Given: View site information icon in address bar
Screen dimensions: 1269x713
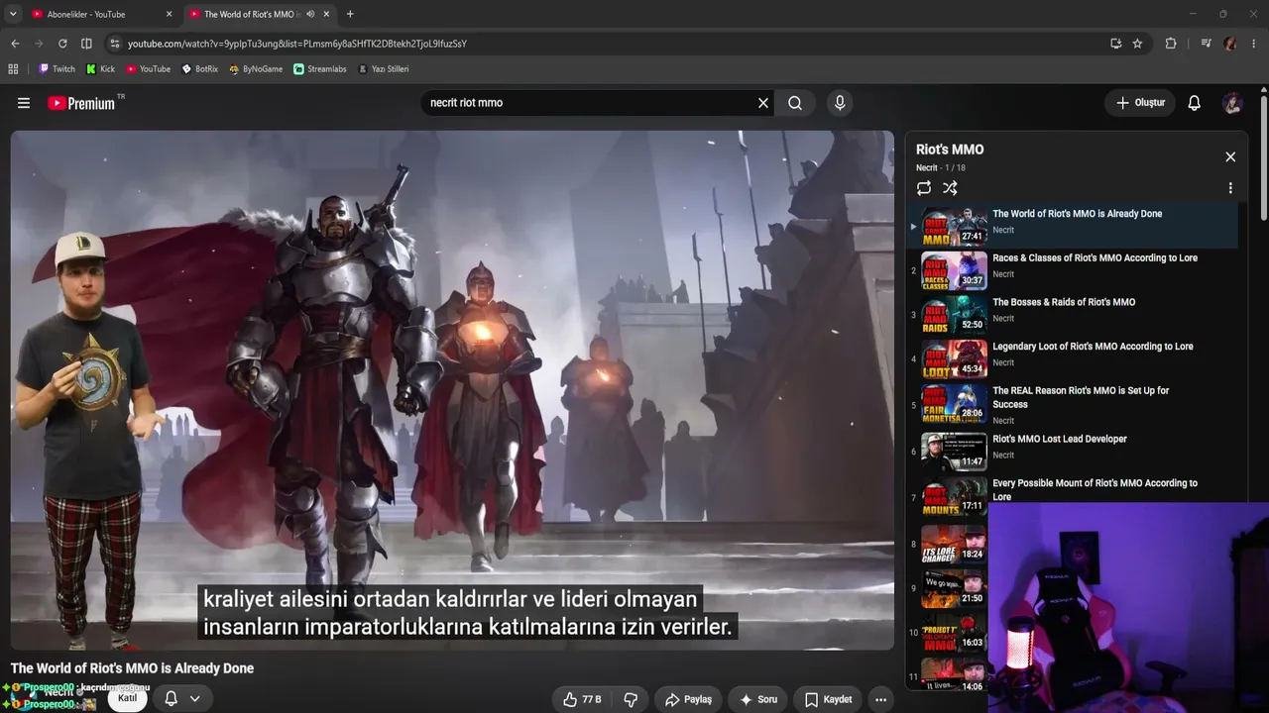Looking at the screenshot, I should 115,44.
